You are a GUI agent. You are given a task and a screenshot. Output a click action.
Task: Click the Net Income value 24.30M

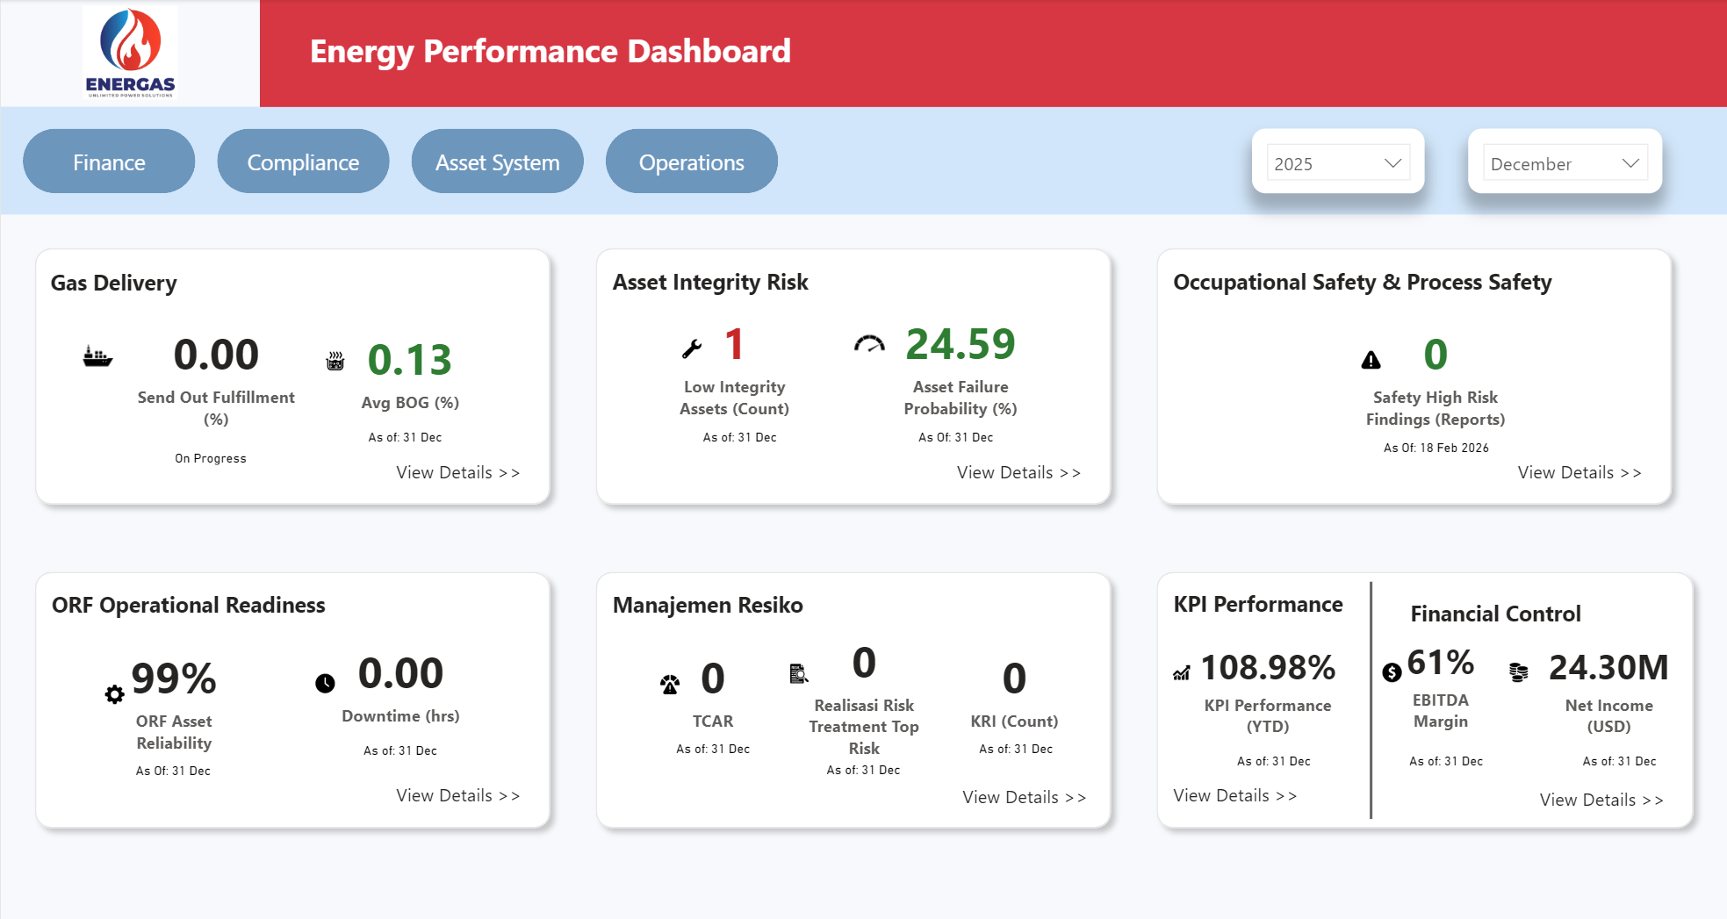coord(1608,668)
